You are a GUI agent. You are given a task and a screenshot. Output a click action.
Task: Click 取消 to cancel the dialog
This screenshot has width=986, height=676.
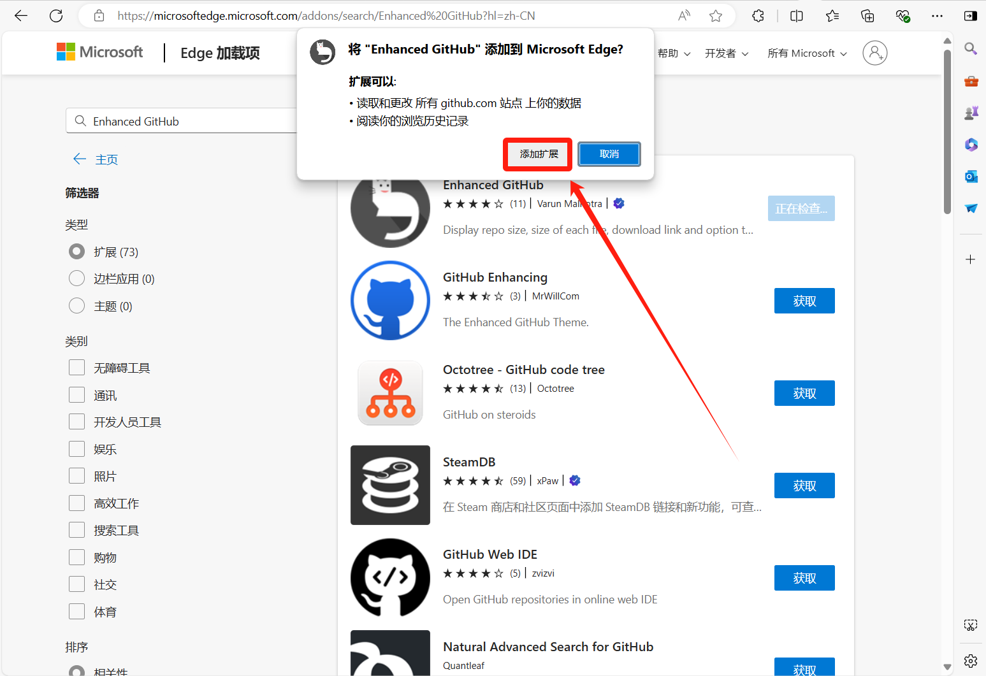[x=609, y=154]
